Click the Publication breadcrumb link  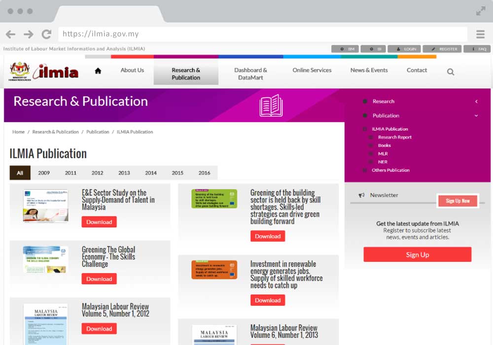coord(98,132)
